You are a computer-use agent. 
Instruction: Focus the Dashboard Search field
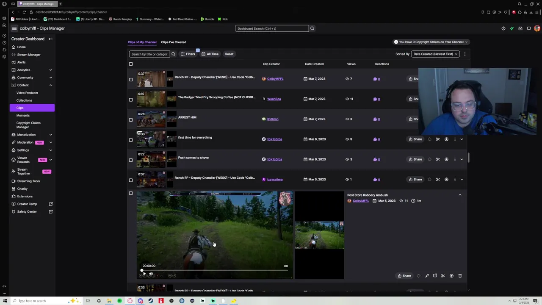272,28
